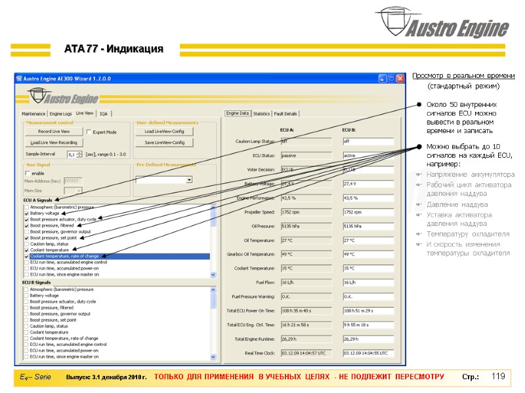The width and height of the screenshot is (525, 393).
Task: Check ECU B Boost pressure, set point
Action: click(26, 320)
